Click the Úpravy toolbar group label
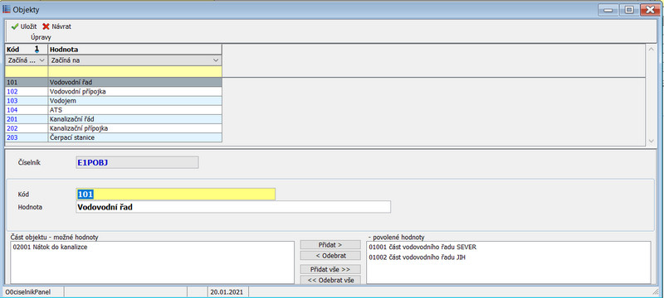Image resolution: width=664 pixels, height=298 pixels. tap(41, 37)
